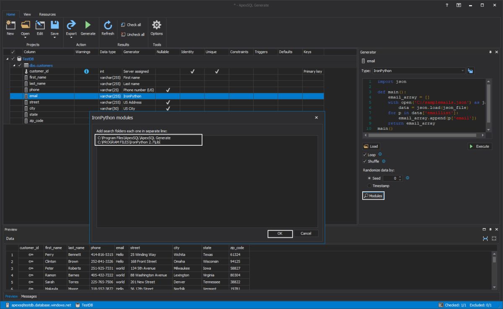The image size is (503, 309).
Task: Select the Timestamp radio button
Action: (x=369, y=185)
